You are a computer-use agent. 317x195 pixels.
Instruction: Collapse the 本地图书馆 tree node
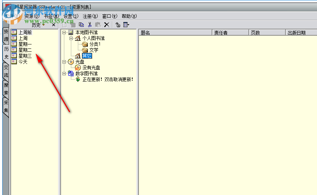coord(64,32)
